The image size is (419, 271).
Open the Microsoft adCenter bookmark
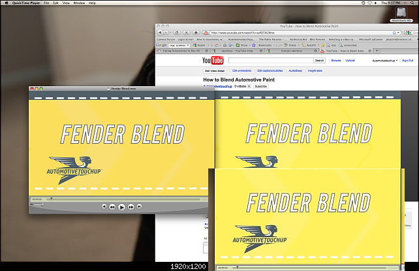point(371,39)
